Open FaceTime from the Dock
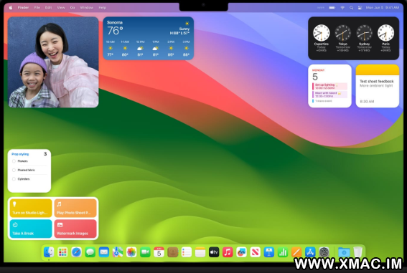This screenshot has height=273, width=407. (x=145, y=252)
